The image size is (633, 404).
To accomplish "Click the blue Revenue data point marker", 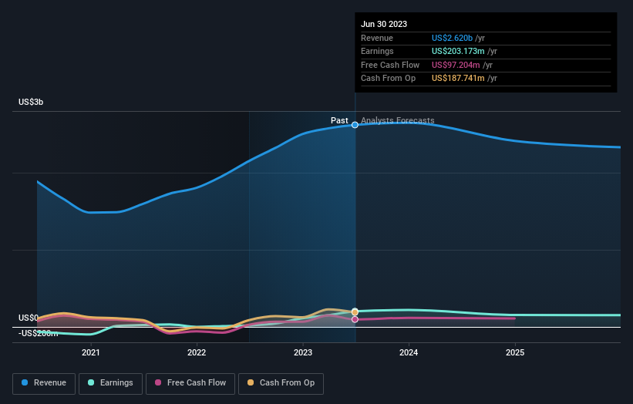I will pos(355,125).
